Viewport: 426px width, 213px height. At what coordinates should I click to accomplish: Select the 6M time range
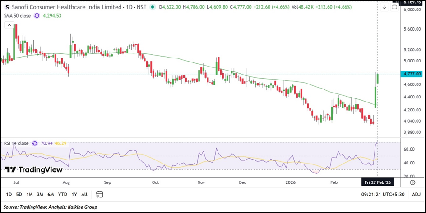click(x=51, y=195)
